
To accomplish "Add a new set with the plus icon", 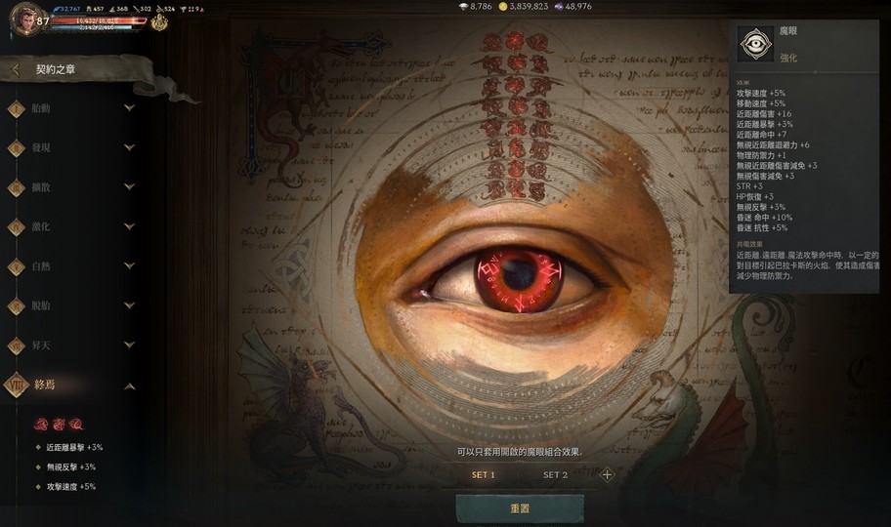I will point(607,474).
